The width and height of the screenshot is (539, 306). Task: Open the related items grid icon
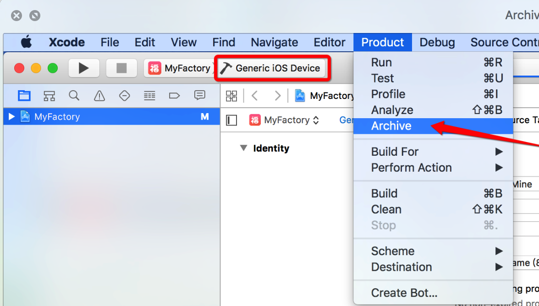click(231, 96)
